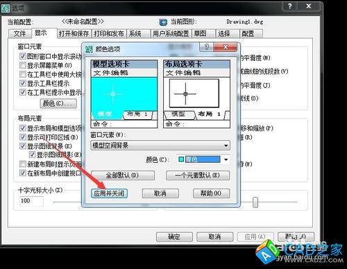The image size is (347, 269).
Task: Click the 布局 1 tab in layout preview
Action: coord(209,114)
